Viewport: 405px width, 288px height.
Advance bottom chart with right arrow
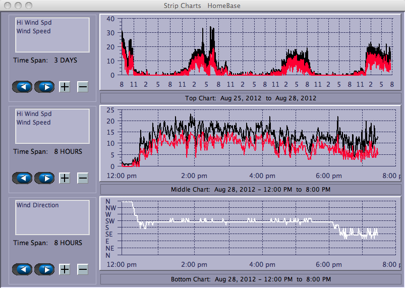click(44, 269)
